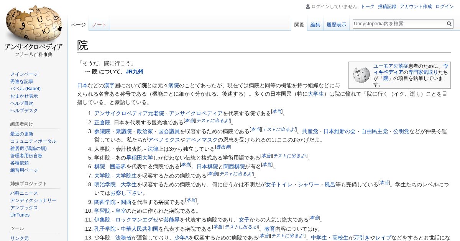Open ヘルプ目次 in sidebar
Screen dimensions: 460x241
[22, 103]
